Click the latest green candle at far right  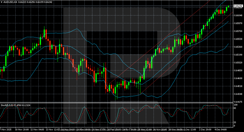click(228, 6)
